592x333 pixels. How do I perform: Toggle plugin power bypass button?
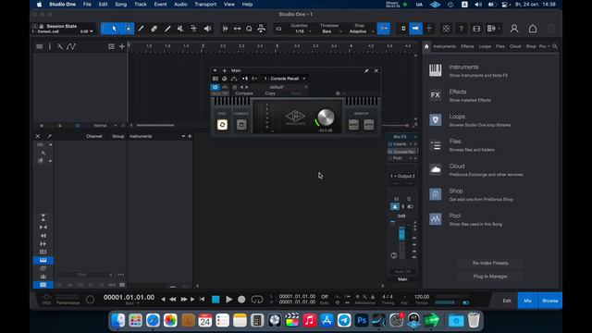(215, 87)
